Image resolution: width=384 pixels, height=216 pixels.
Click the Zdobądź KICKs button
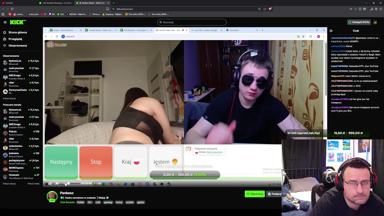359,22
